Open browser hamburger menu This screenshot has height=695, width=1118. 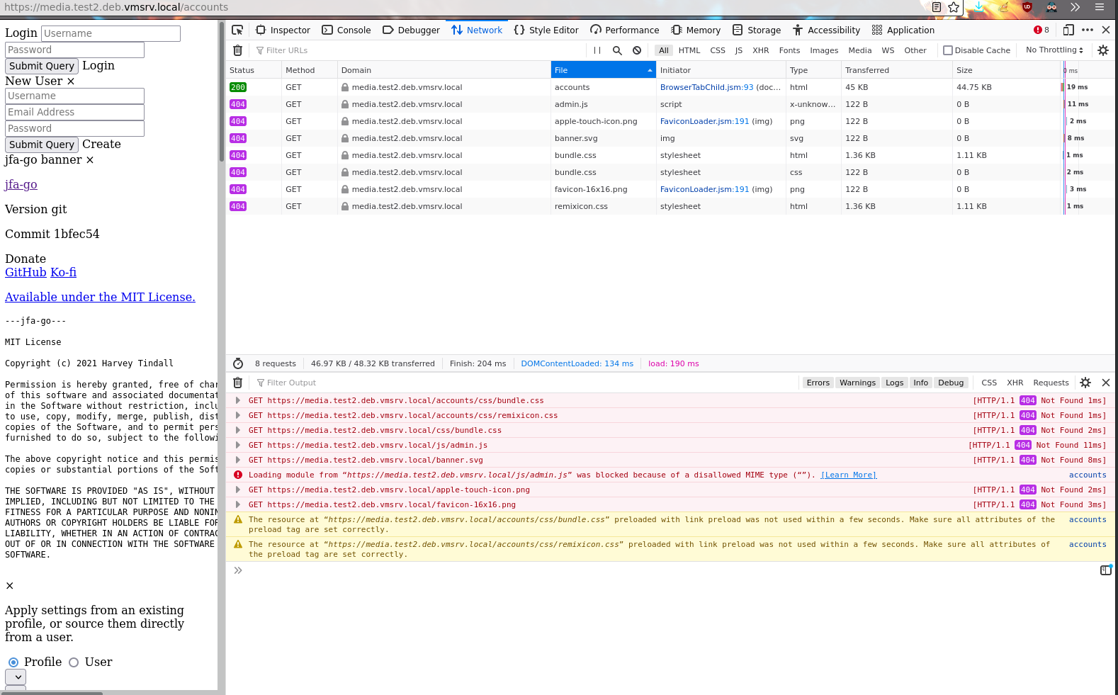click(x=1100, y=7)
